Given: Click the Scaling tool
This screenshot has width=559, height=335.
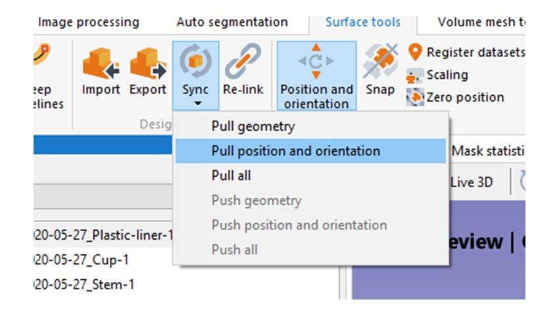Looking at the screenshot, I should 439,75.
